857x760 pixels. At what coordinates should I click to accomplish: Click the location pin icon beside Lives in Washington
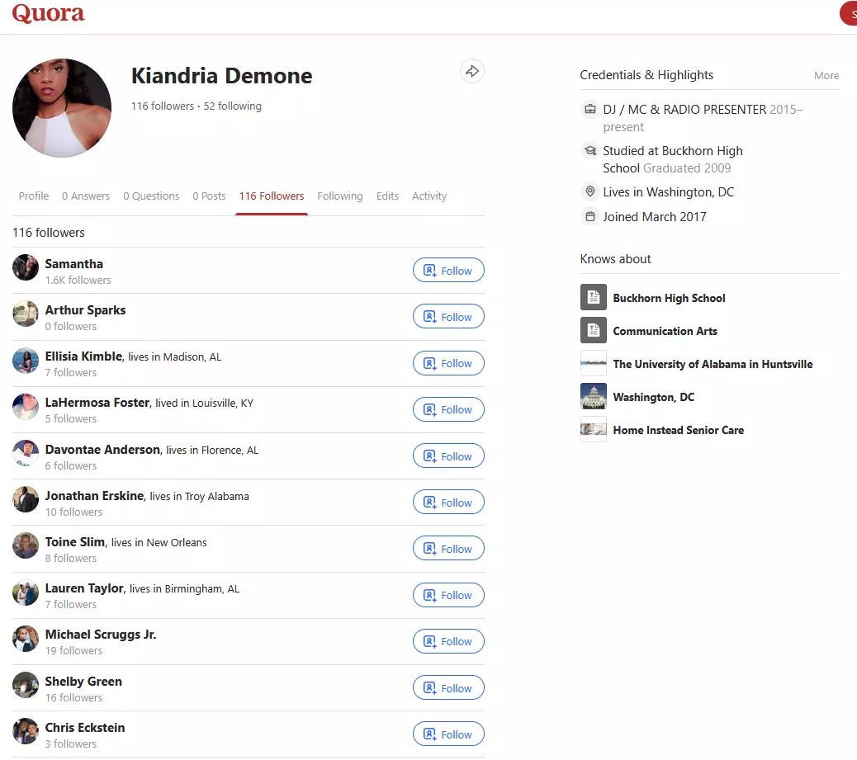(590, 191)
